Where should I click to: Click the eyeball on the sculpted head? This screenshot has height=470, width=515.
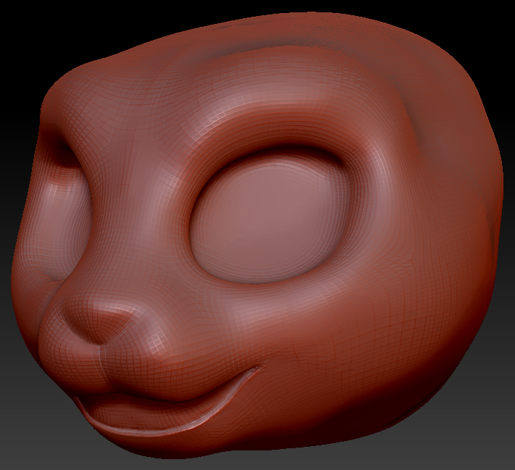268,219
